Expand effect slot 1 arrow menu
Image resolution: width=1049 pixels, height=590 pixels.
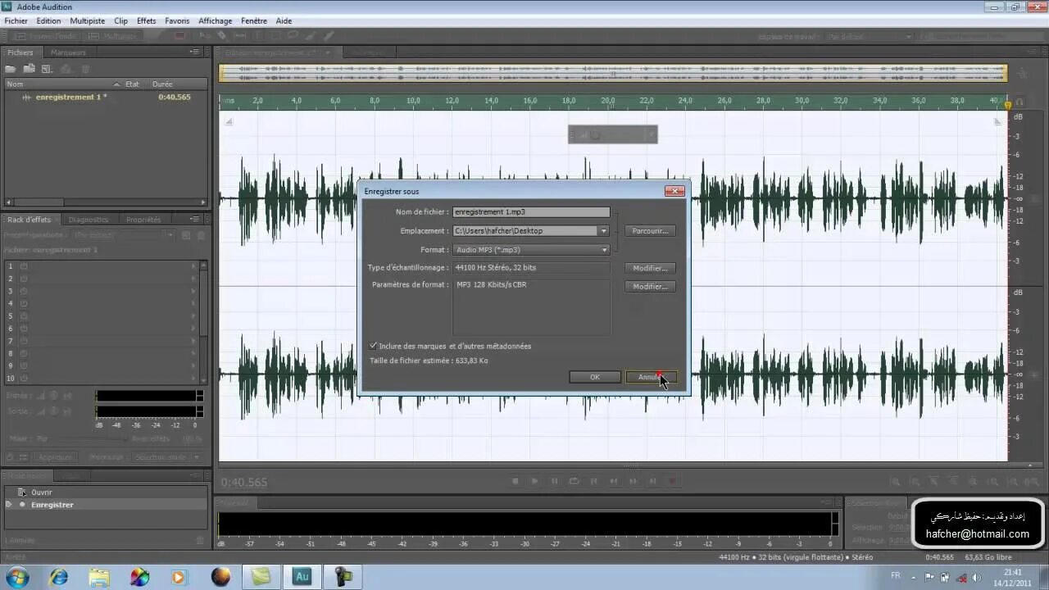tap(194, 265)
